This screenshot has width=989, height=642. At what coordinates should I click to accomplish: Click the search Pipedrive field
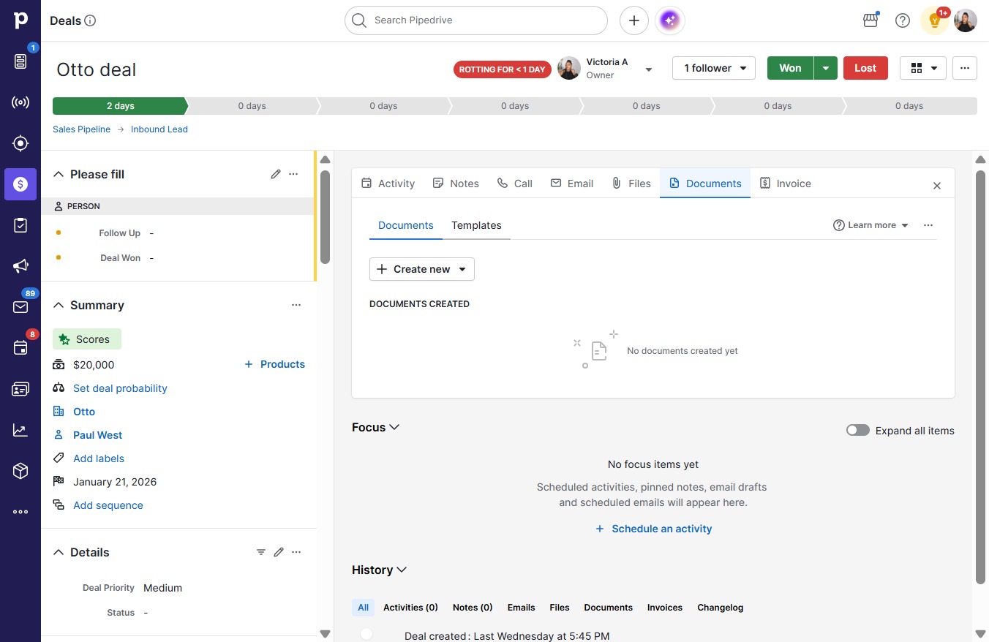point(476,20)
